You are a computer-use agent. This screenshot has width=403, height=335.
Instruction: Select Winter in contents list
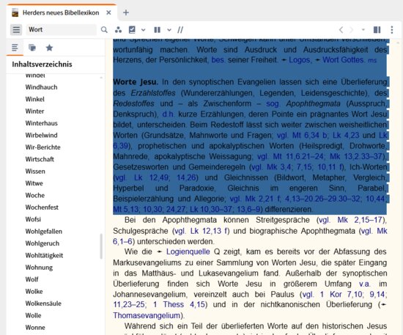pyautogui.click(x=34, y=111)
